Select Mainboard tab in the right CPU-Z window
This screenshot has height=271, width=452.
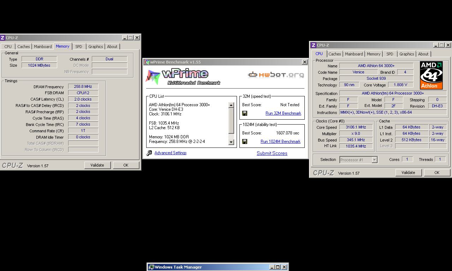[x=354, y=54]
